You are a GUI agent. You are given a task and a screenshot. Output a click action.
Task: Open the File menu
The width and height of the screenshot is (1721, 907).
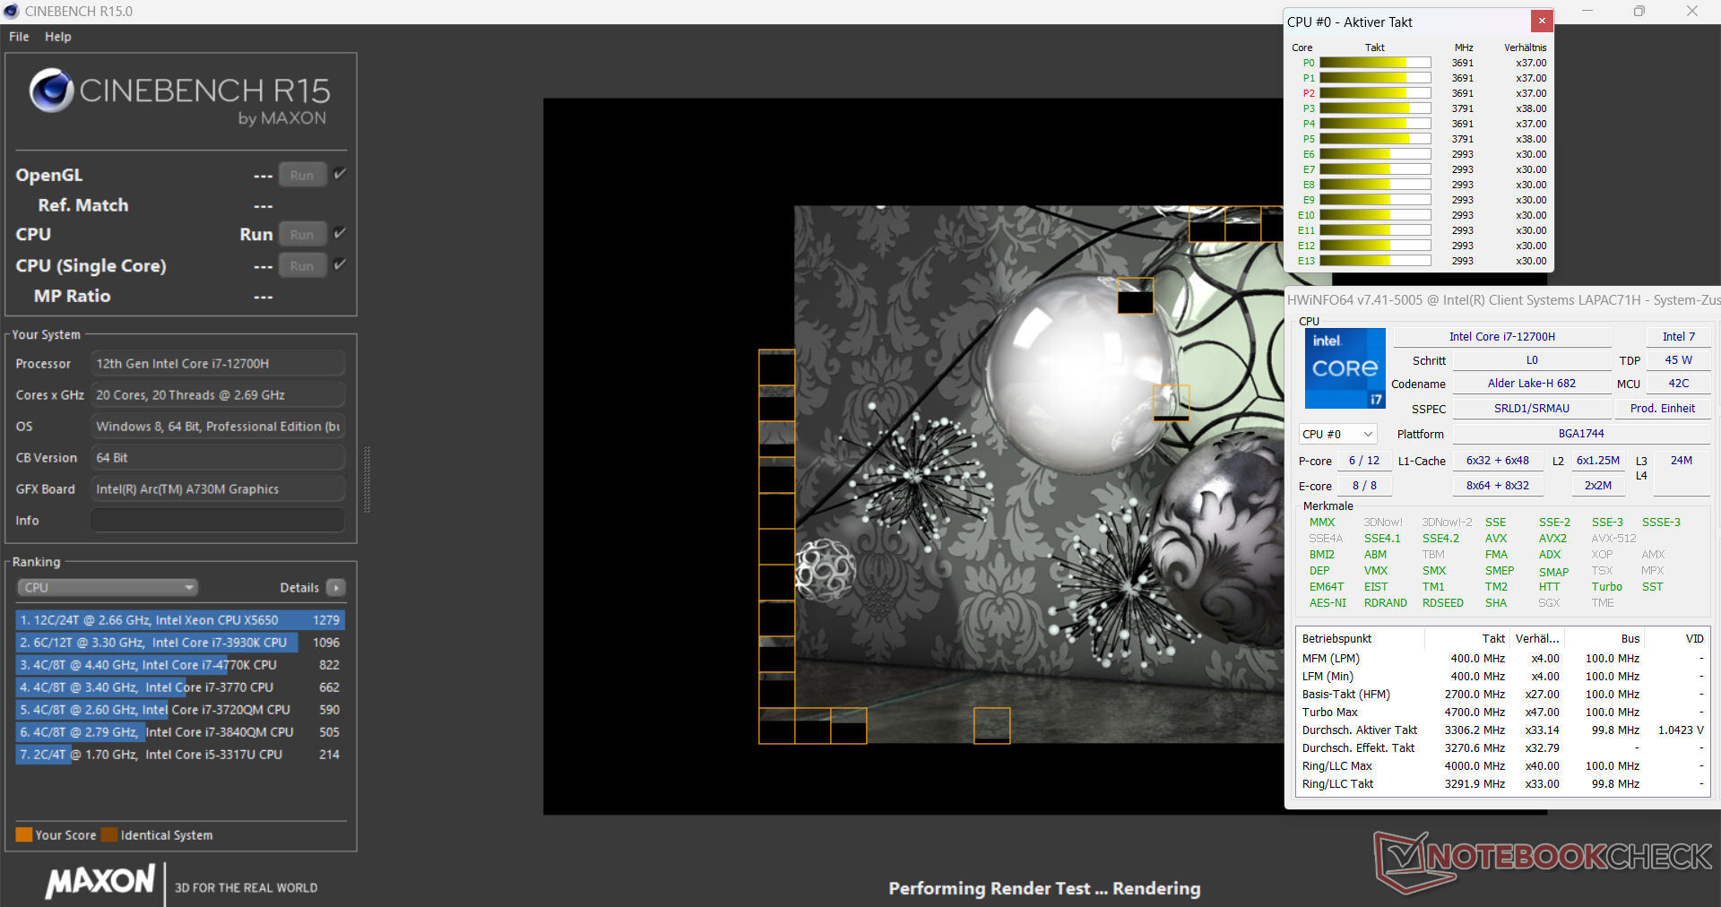(19, 37)
